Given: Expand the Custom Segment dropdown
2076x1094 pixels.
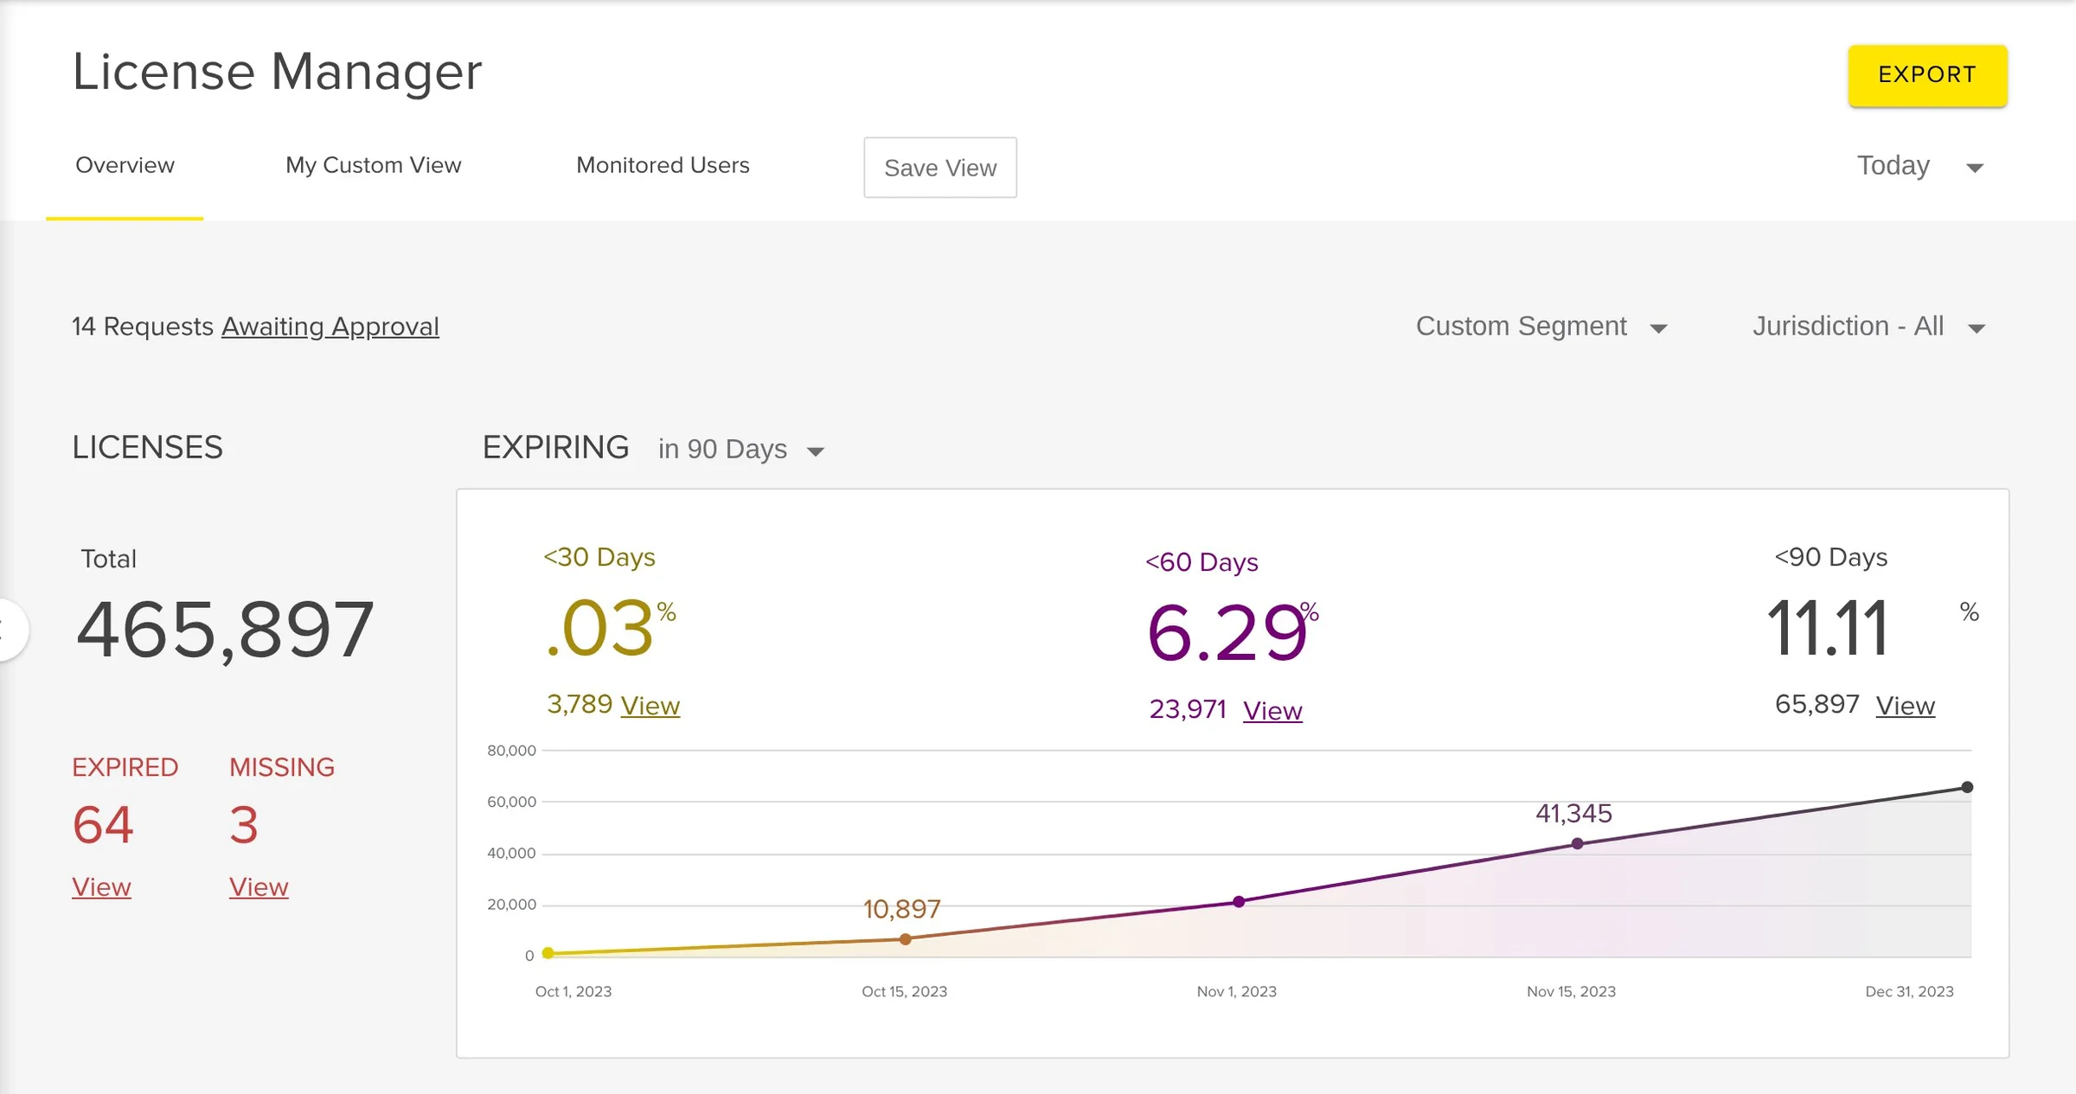Looking at the screenshot, I should pyautogui.click(x=1541, y=326).
